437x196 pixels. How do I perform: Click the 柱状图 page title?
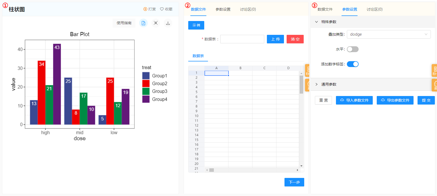[x=17, y=9]
